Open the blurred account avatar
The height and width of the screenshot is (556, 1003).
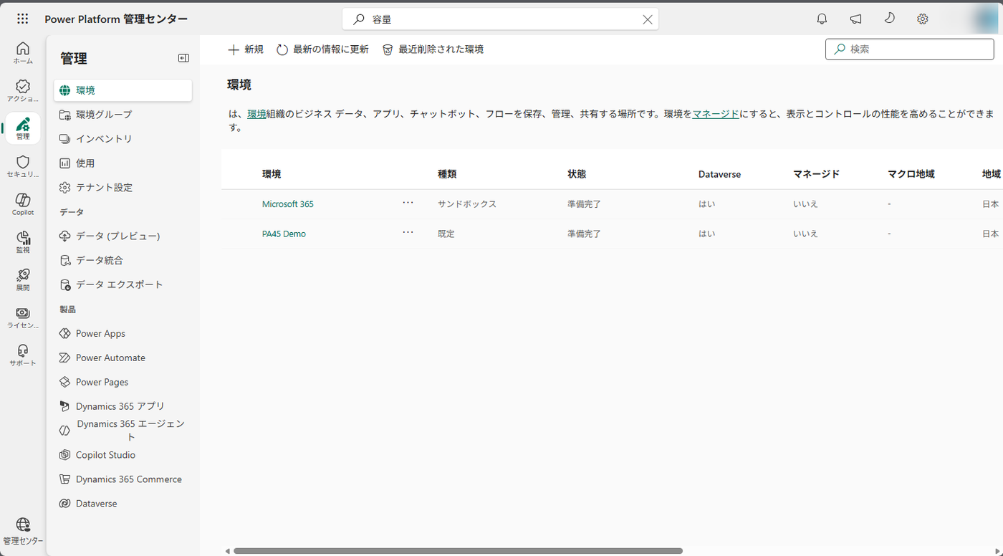(x=986, y=19)
